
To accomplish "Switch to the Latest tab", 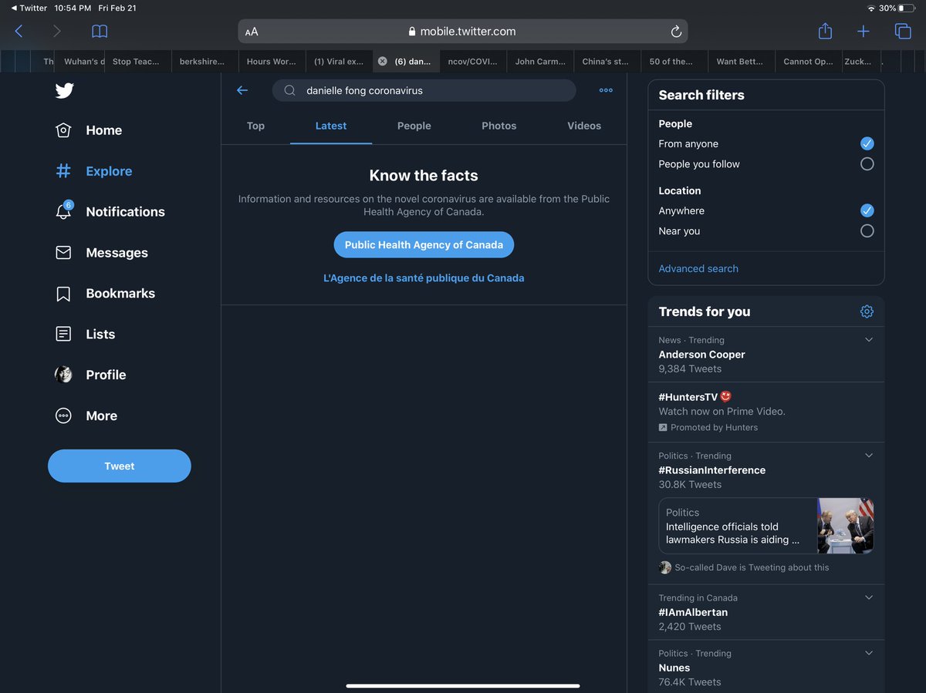I will click(331, 126).
